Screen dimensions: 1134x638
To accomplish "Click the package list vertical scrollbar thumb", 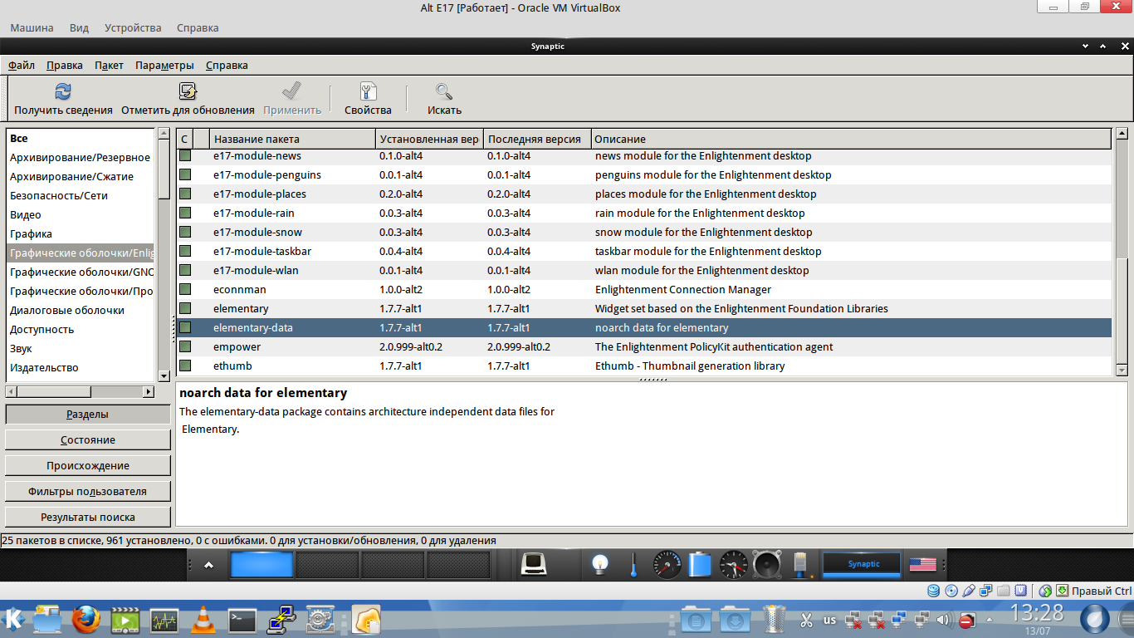I will (x=1122, y=309).
